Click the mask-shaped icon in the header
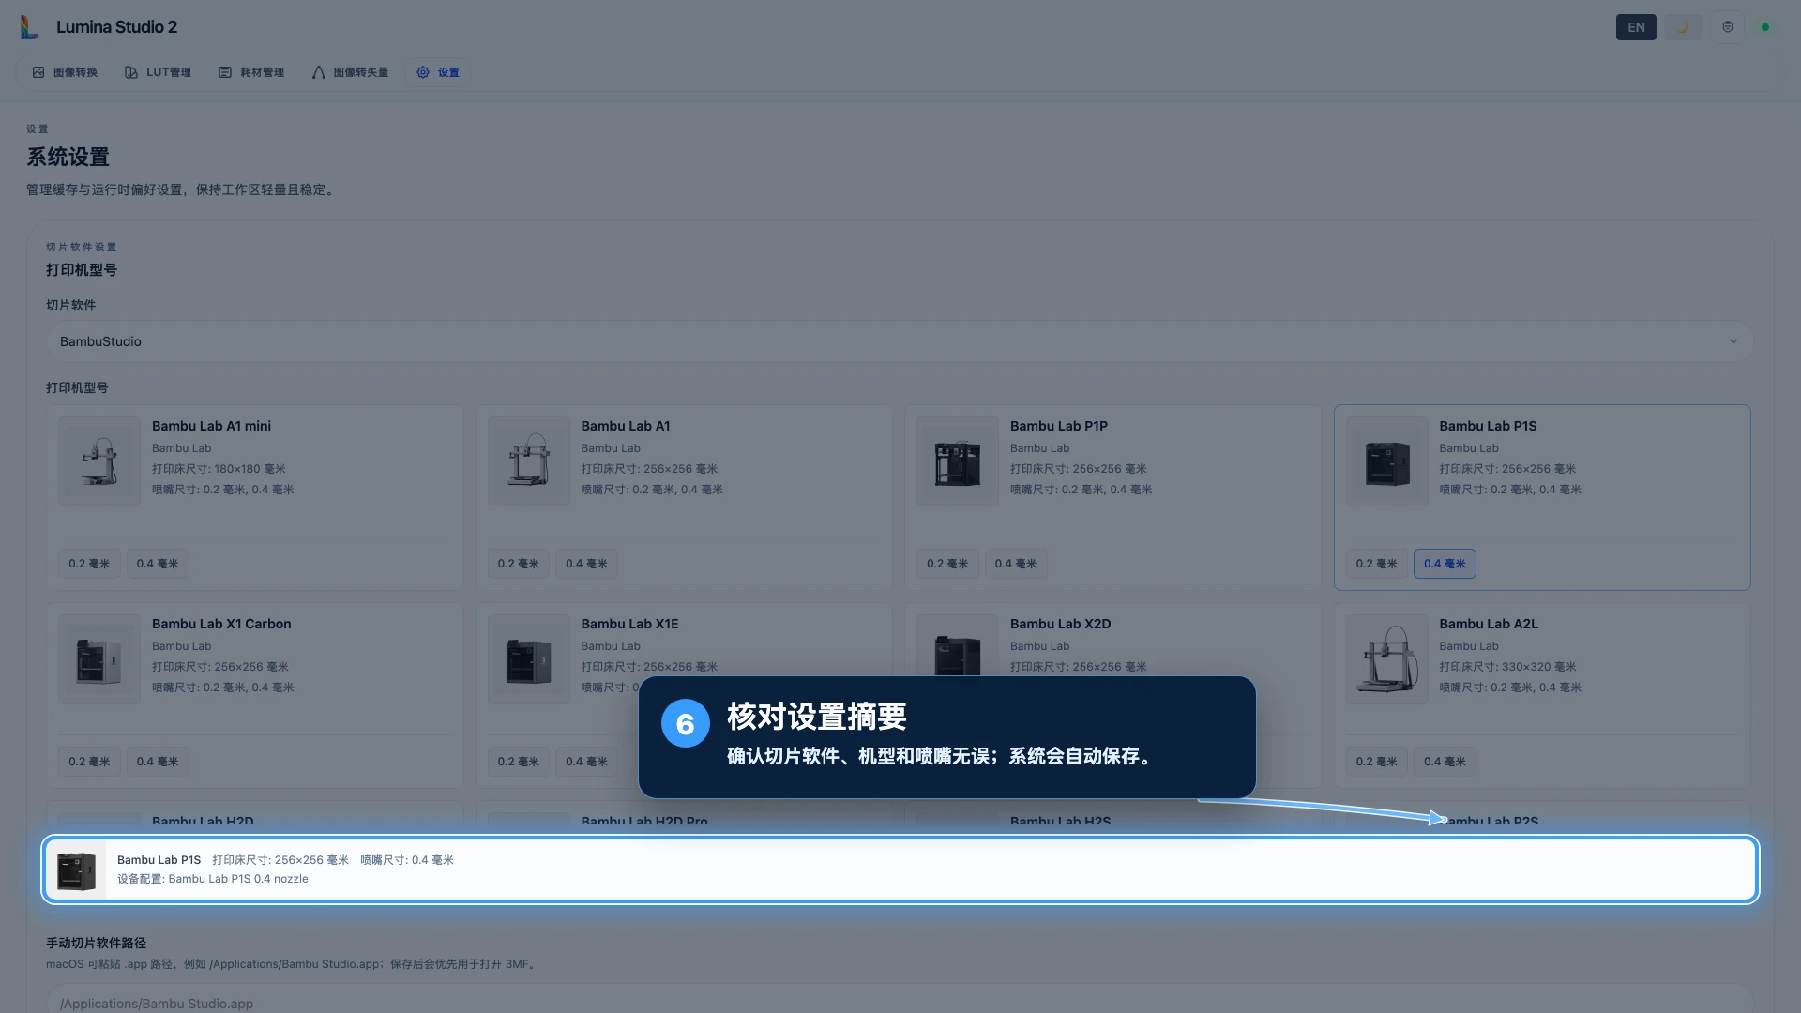Image resolution: width=1801 pixels, height=1013 pixels. [1728, 27]
